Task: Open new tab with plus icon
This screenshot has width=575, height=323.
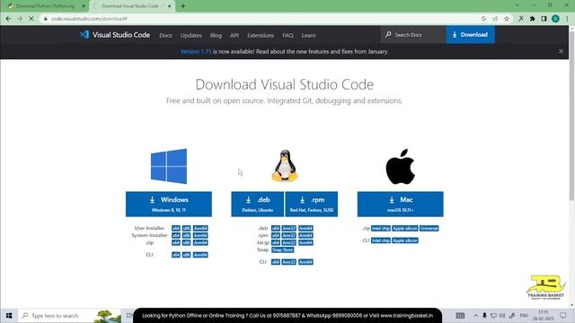Action: point(183,6)
